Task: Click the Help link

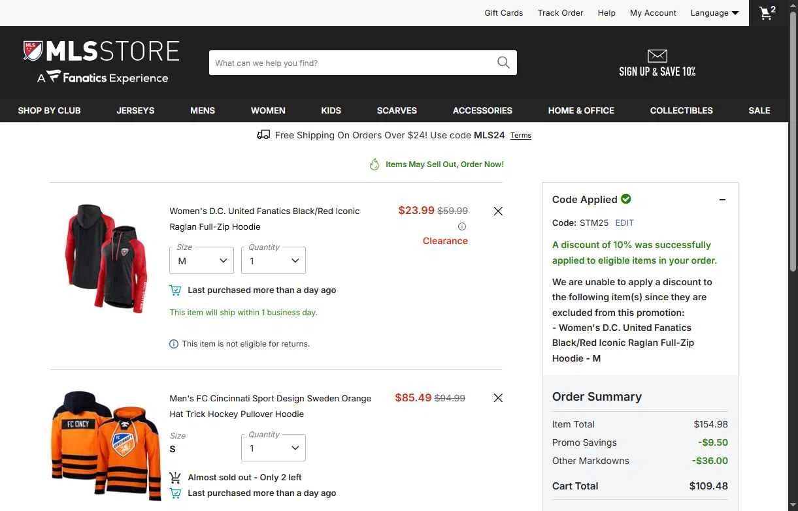Action: [607, 13]
